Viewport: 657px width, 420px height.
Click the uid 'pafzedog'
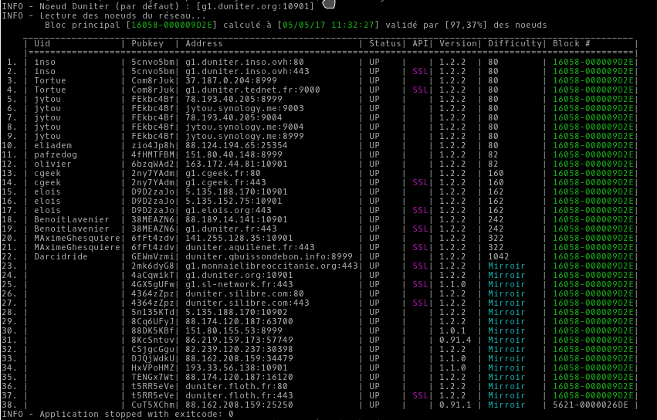(x=56, y=154)
